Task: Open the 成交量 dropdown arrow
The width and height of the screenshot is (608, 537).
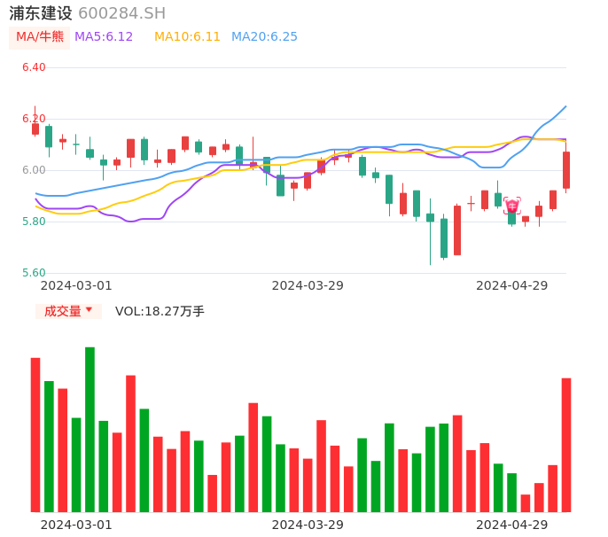Action: (x=89, y=310)
